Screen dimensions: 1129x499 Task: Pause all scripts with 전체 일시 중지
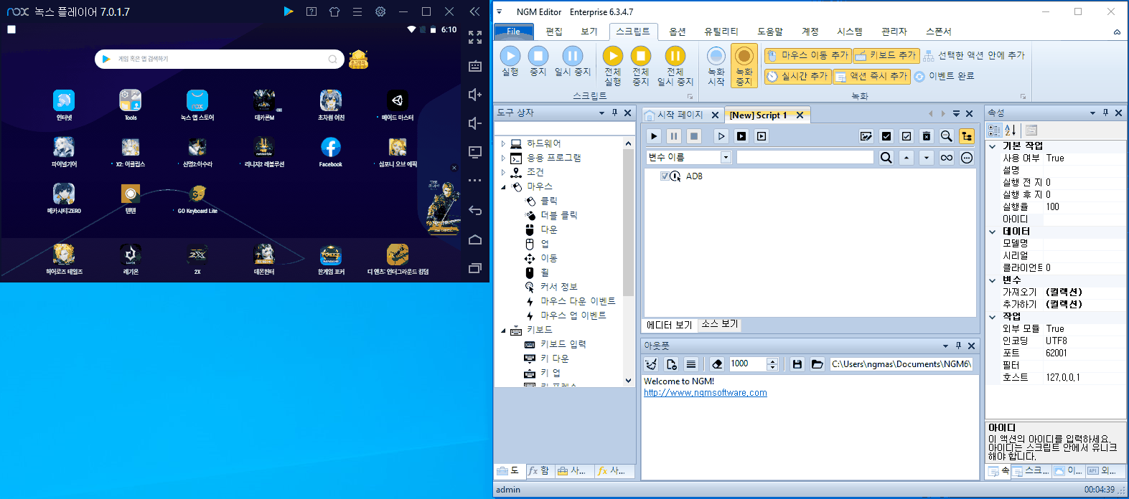pyautogui.click(x=675, y=66)
